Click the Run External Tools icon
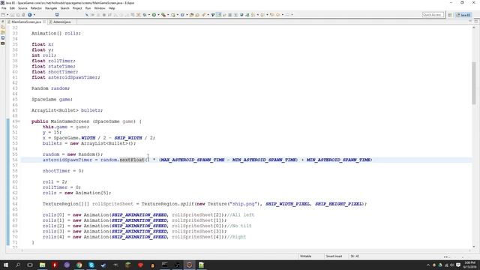 [163, 15]
